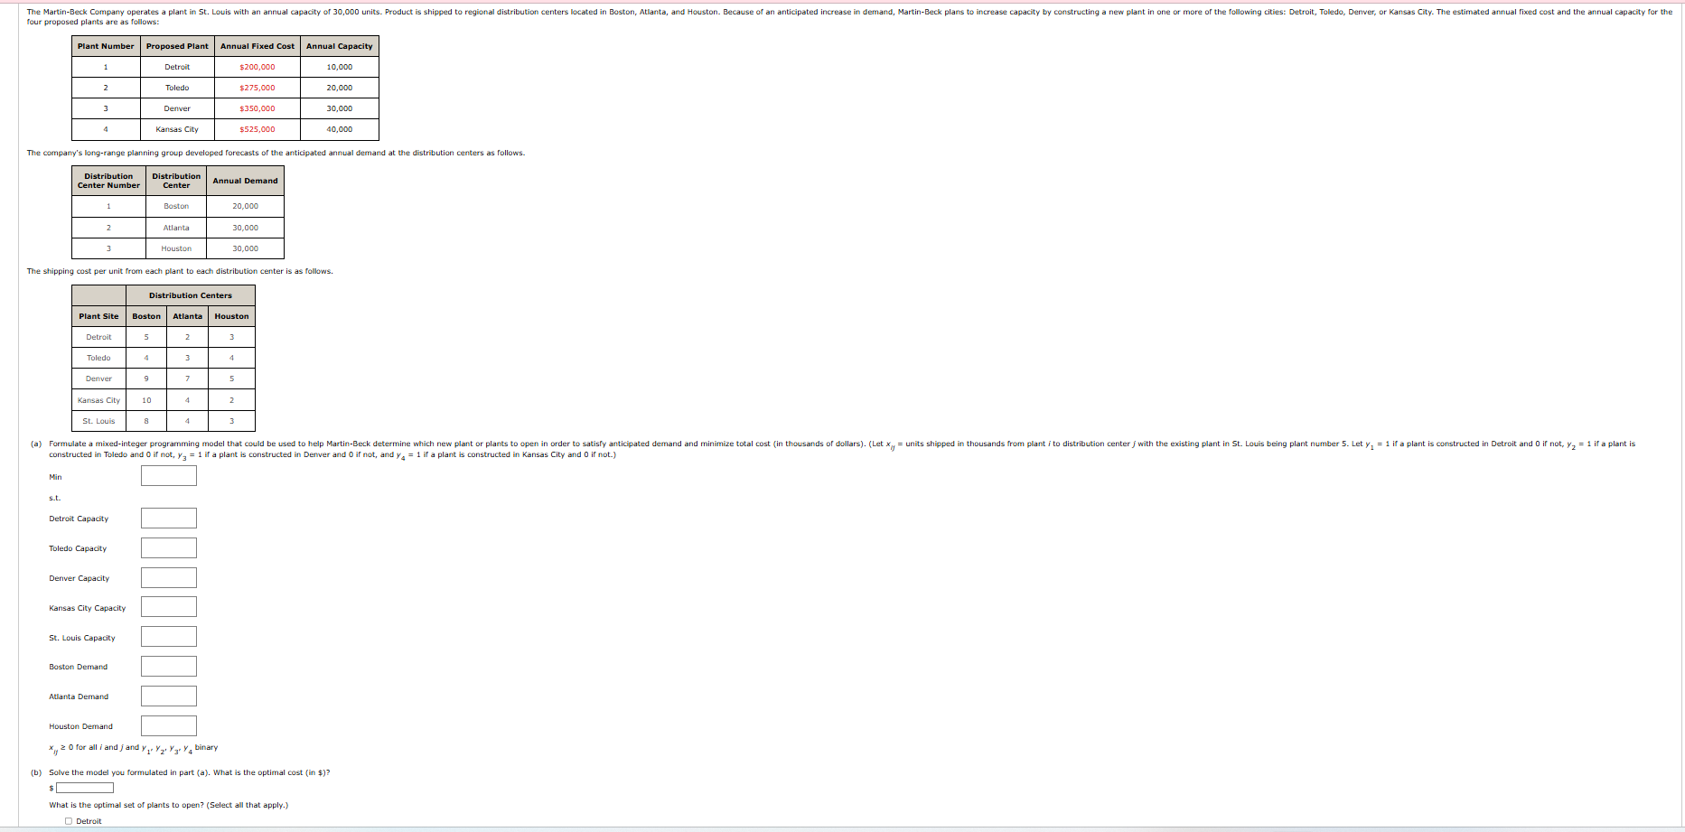This screenshot has width=1685, height=832.
Task: Click the Annual Capacity column header
Action: [339, 45]
